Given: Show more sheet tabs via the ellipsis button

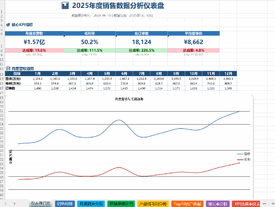Looking at the screenshot, I should point(265,204).
